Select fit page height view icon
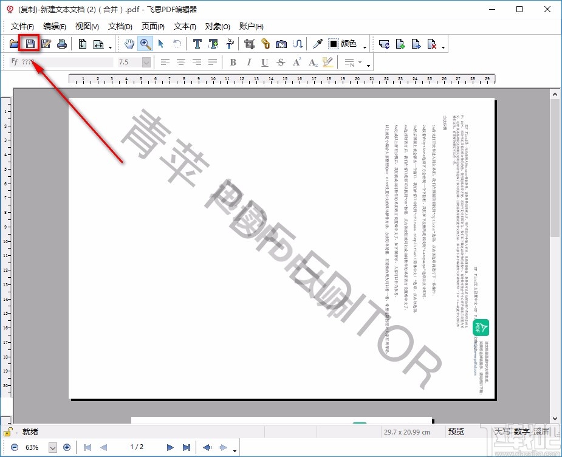The image size is (562, 457). pos(83,44)
